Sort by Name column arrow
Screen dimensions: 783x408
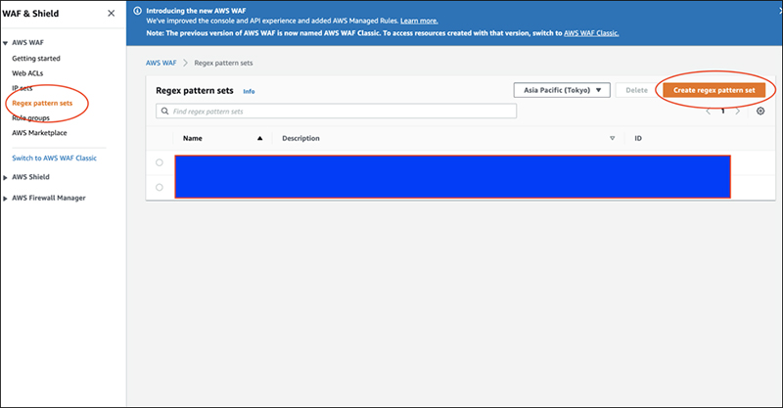260,139
